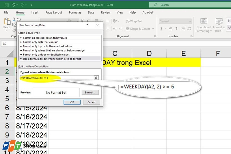231x154 pixels.
Task: Open Conditional Formatting in ribbon
Action: [204, 25]
